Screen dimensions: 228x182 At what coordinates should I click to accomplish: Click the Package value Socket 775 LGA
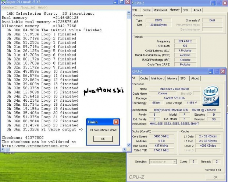(x=174, y=98)
